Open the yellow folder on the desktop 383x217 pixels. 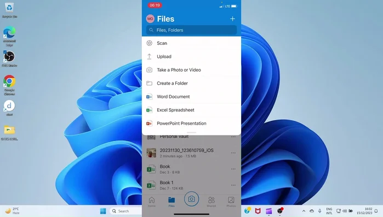click(x=9, y=133)
